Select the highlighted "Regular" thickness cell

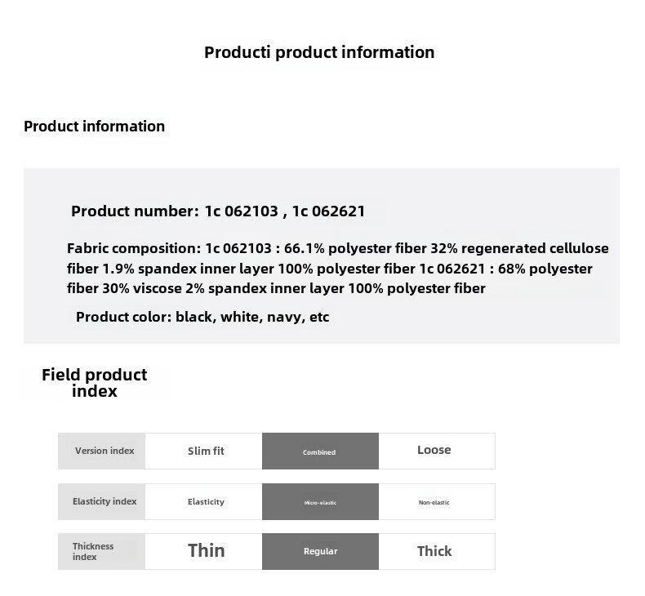[320, 552]
